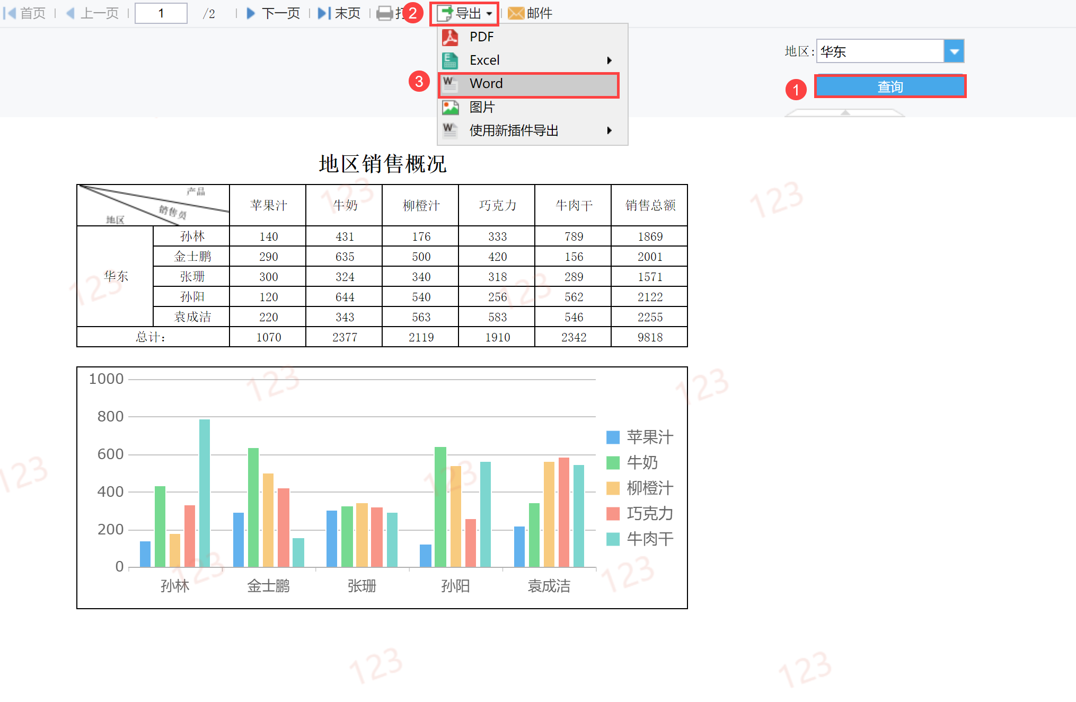
Task: Go to next page arrow
Action: [x=251, y=13]
